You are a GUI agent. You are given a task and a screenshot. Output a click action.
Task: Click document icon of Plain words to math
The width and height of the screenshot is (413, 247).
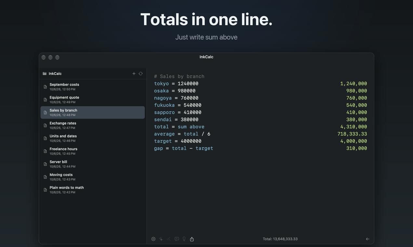[x=45, y=190]
